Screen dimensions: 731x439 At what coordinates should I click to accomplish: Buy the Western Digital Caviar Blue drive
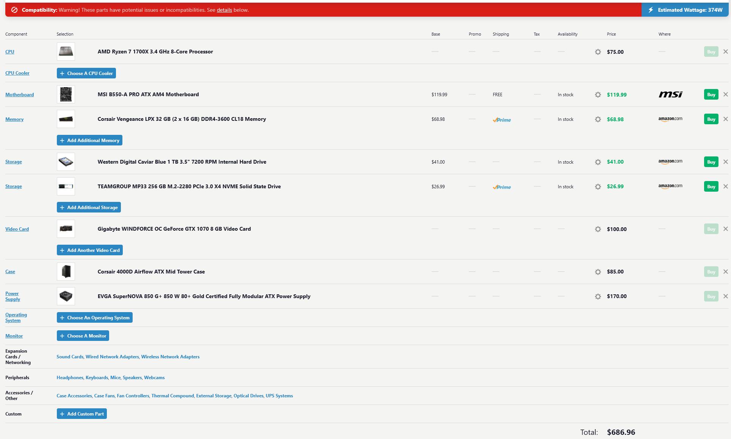point(711,162)
